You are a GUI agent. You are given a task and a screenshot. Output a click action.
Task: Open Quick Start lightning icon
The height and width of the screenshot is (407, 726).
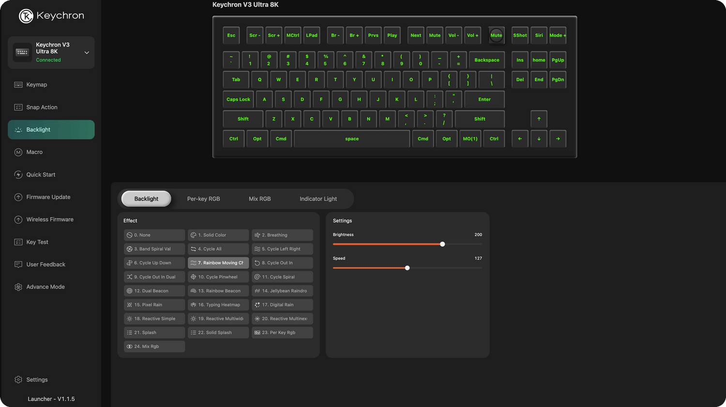point(18,174)
